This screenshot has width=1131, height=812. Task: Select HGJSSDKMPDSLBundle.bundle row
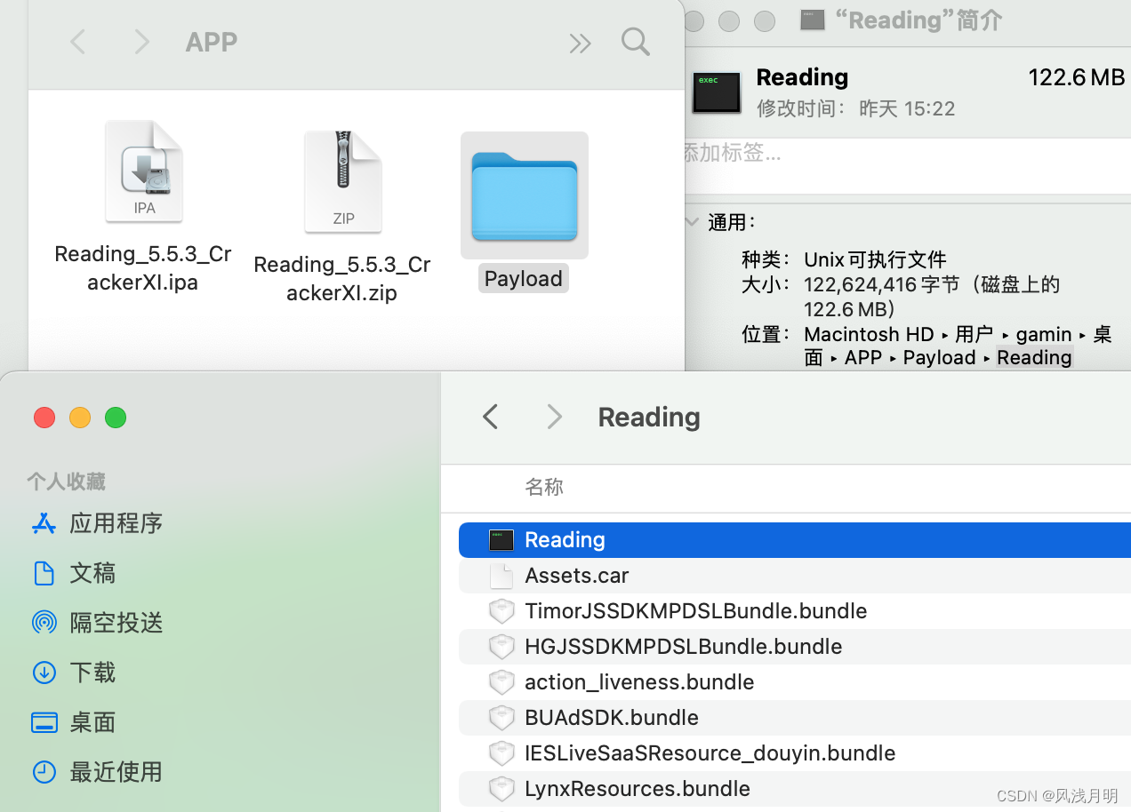click(x=795, y=647)
